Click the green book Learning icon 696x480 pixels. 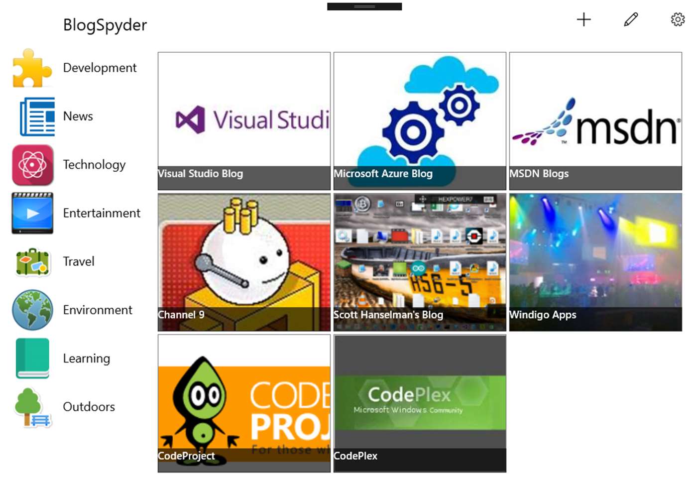pos(33,359)
